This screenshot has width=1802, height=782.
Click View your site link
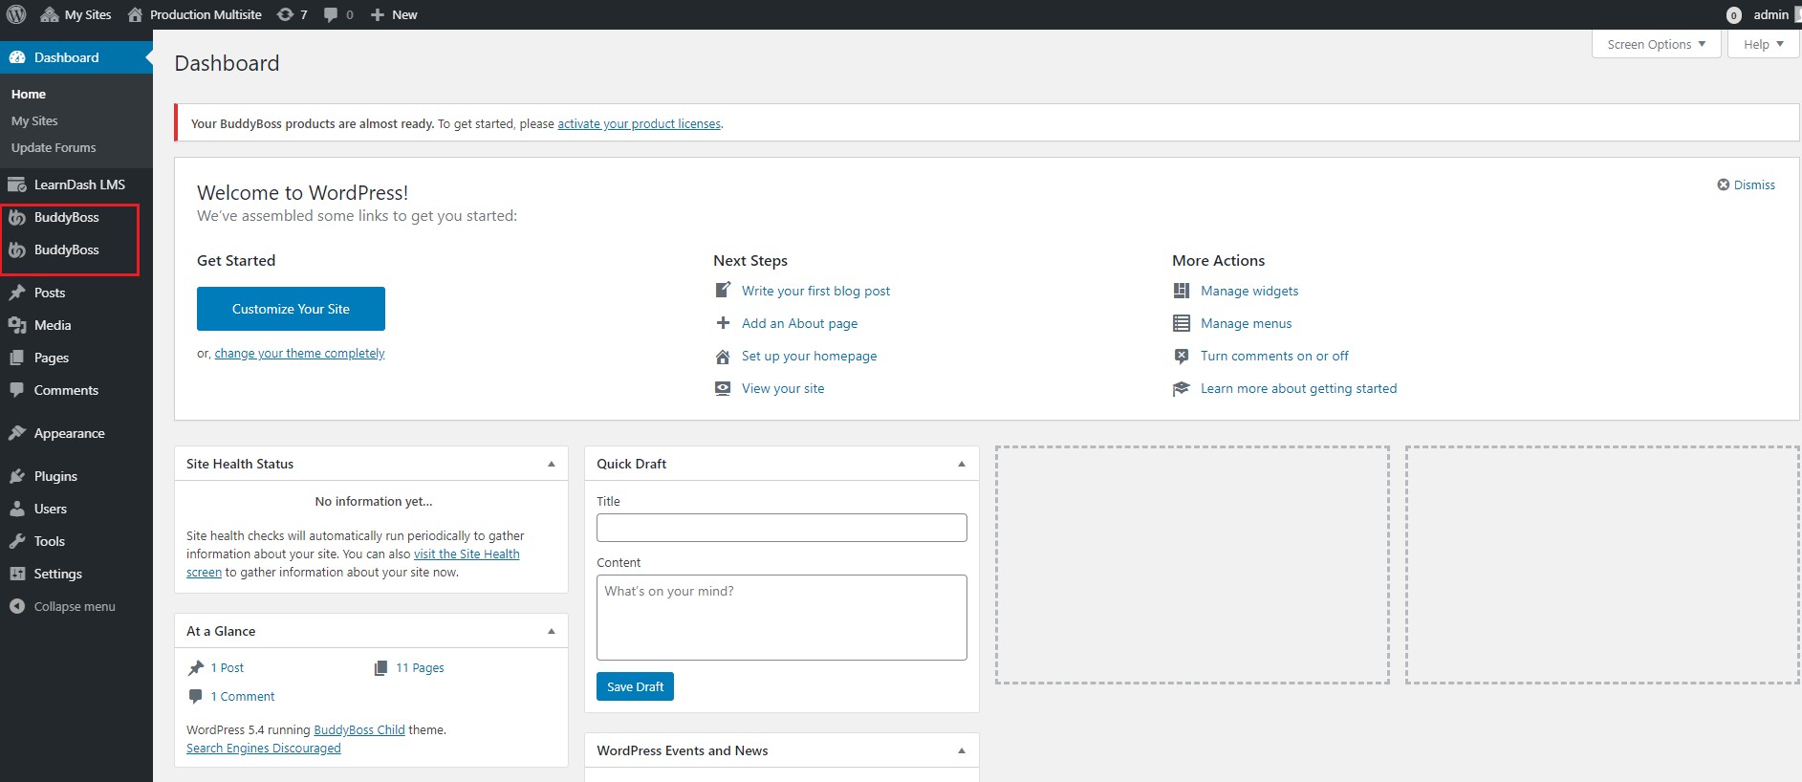tap(783, 388)
